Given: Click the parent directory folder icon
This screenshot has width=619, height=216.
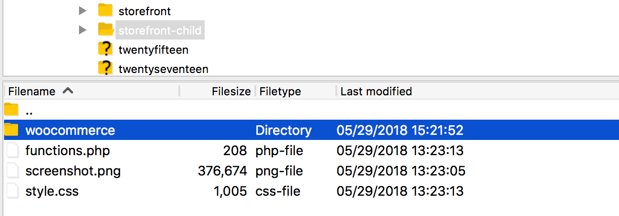Looking at the screenshot, I should click(11, 110).
